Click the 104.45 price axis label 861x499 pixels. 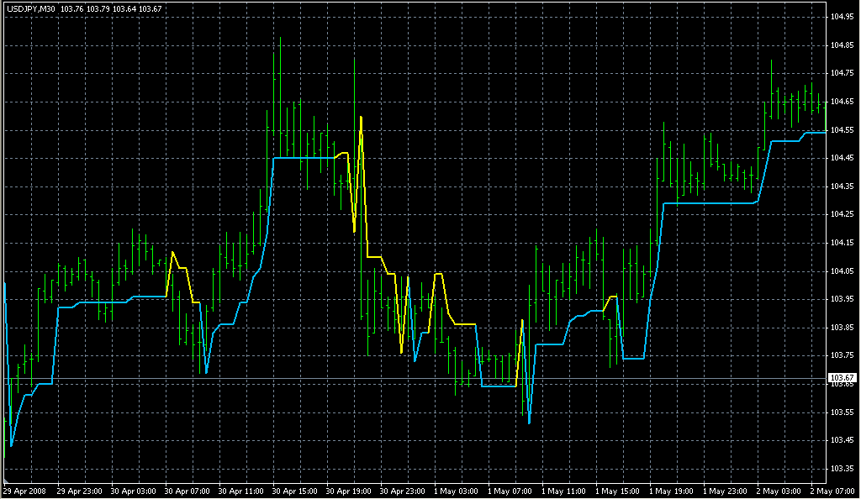point(843,158)
